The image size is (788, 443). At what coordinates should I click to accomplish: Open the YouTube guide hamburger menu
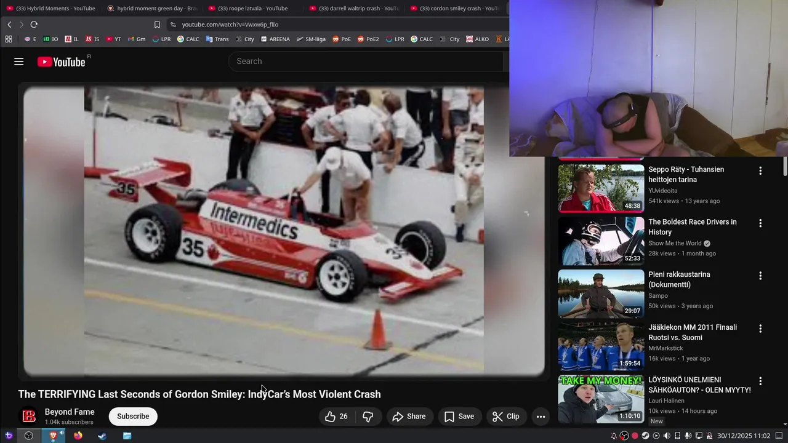click(19, 62)
